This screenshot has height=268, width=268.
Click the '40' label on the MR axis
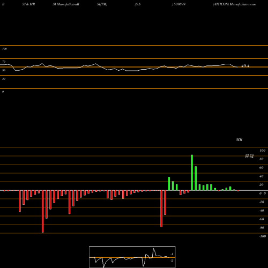[x=262, y=176]
